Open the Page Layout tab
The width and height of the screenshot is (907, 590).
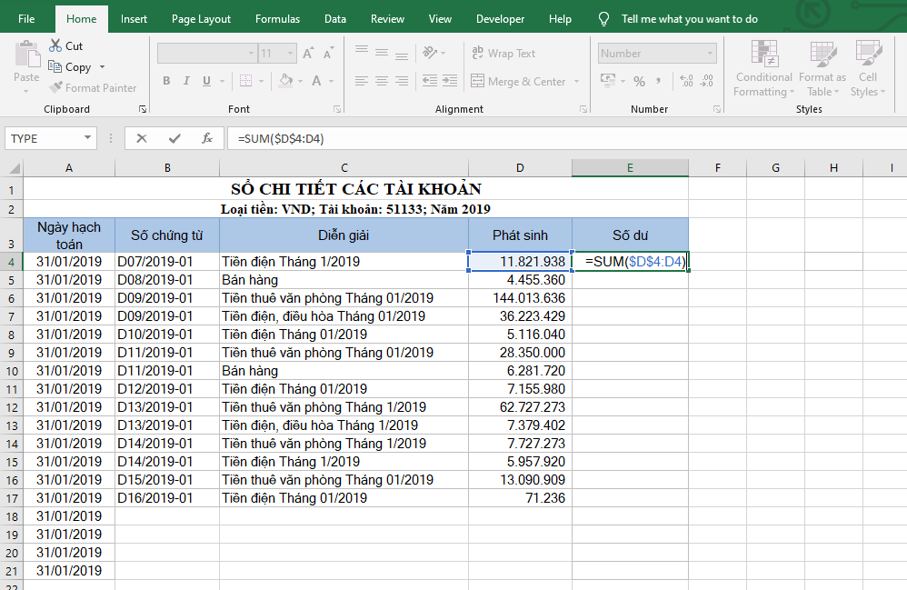pos(201,19)
